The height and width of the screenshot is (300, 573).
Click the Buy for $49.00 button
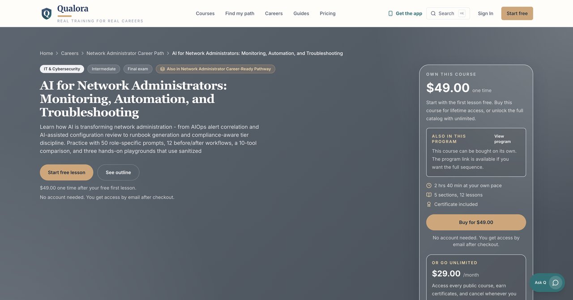[x=476, y=222]
